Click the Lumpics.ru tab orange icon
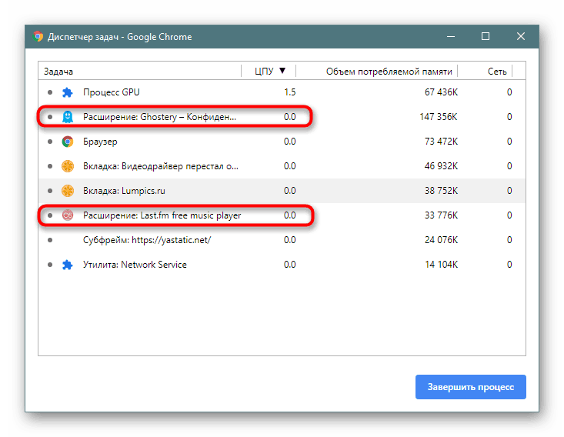Screen dimensions: 564x437 pos(68,191)
